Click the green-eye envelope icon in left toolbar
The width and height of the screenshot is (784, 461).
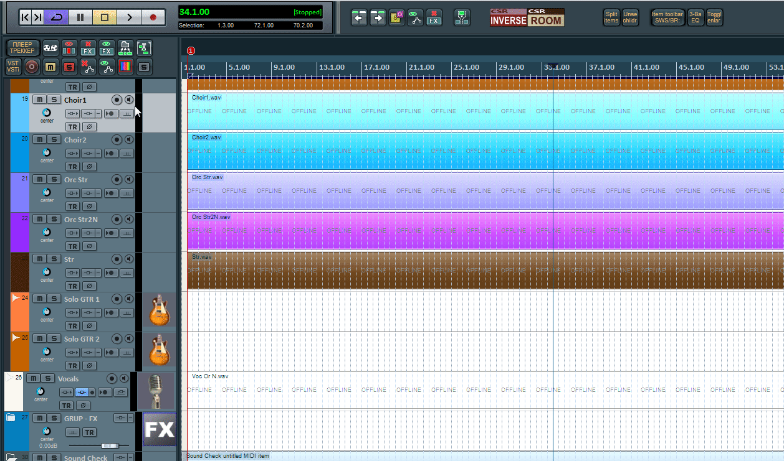click(x=107, y=66)
